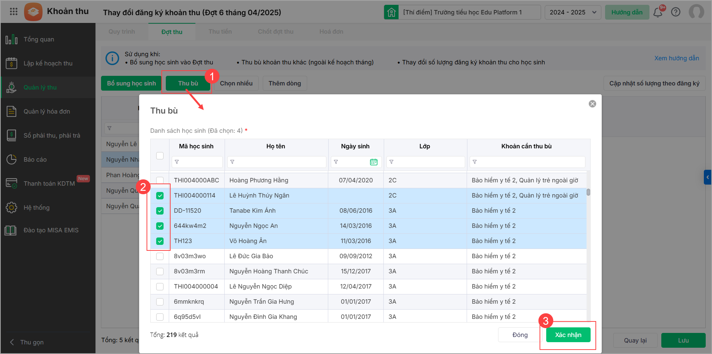712x354 pixels.
Task: Switch to the Thu tiền tab
Action: 220,32
